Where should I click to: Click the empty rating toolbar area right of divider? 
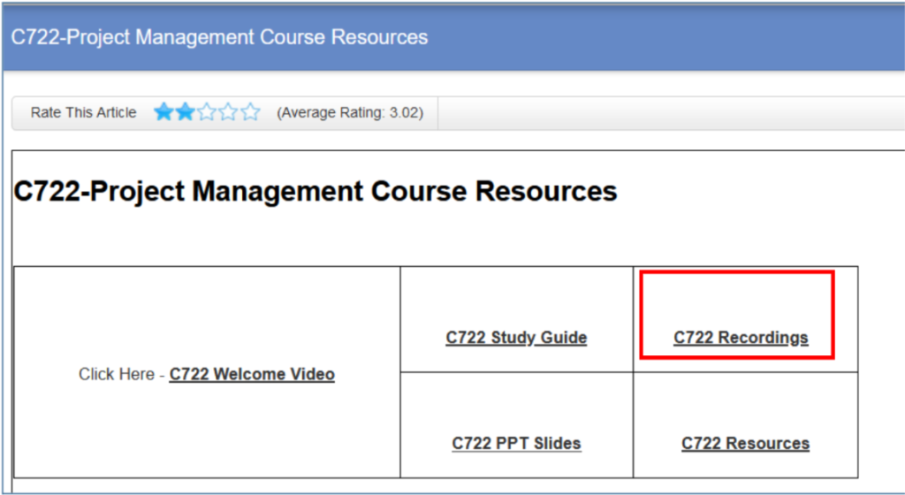tap(671, 113)
